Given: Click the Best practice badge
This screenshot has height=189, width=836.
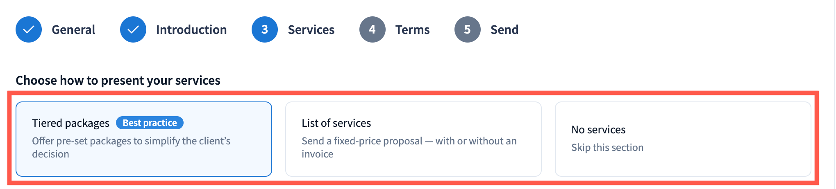Looking at the screenshot, I should (150, 123).
